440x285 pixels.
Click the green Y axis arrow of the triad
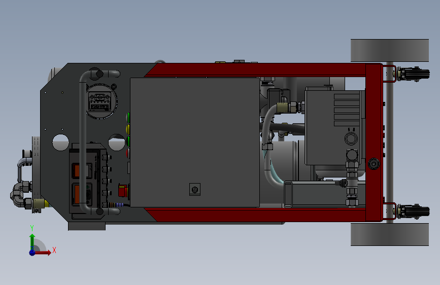coord(32,241)
